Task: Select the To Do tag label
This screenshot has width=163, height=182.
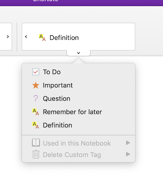Action: point(52,72)
